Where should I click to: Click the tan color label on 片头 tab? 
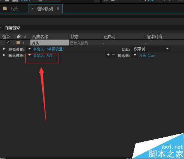click(x=5, y=8)
